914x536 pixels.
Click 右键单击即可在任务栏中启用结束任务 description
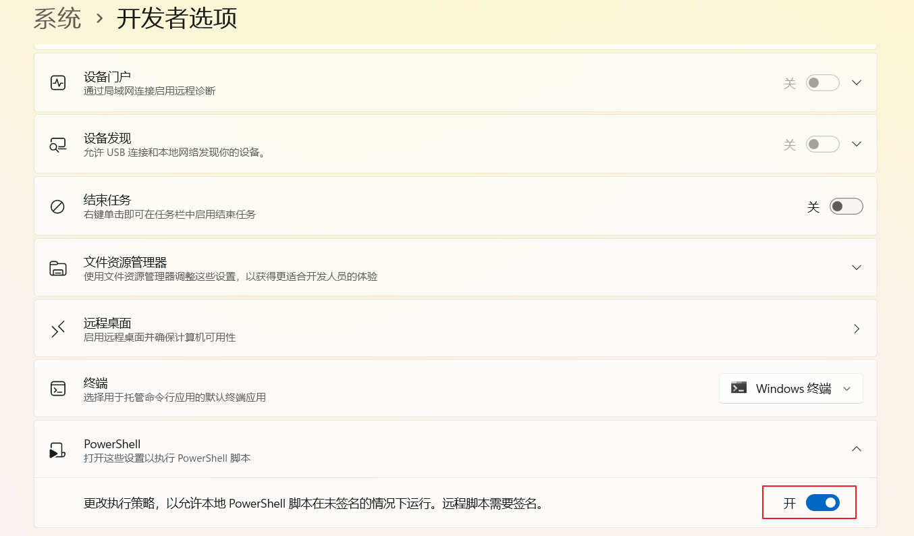pos(170,214)
